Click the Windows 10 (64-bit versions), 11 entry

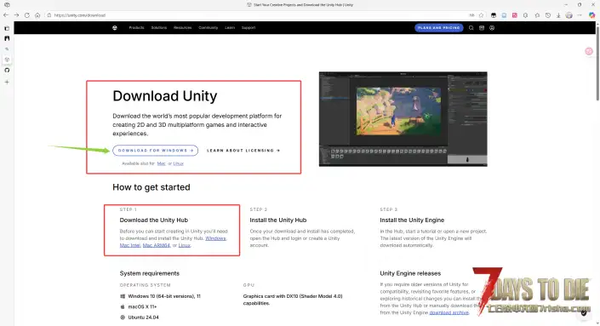[160, 296]
